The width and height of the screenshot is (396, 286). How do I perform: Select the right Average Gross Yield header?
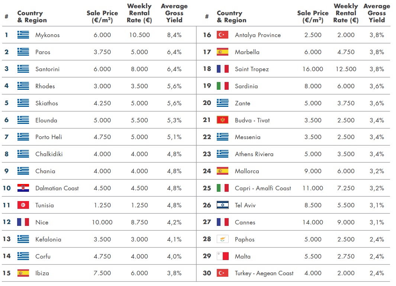377,13
